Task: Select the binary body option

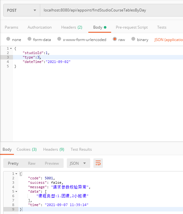Action: [x=133, y=39]
